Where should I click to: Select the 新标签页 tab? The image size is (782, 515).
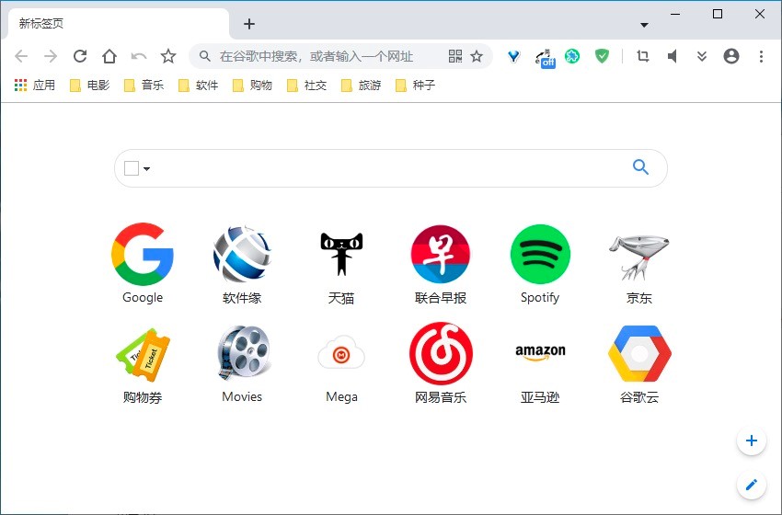coord(119,23)
